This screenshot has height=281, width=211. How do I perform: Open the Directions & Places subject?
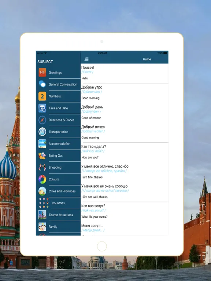click(58, 120)
